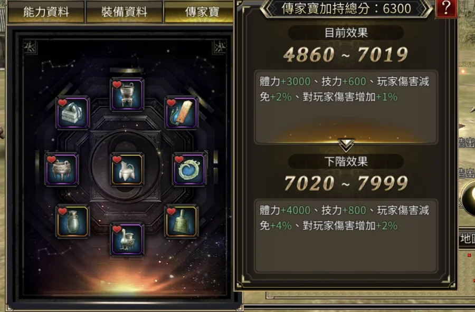Viewport: 475px width, 312px height.
Task: Select the jade seal heirloom icon
Action: [72, 113]
